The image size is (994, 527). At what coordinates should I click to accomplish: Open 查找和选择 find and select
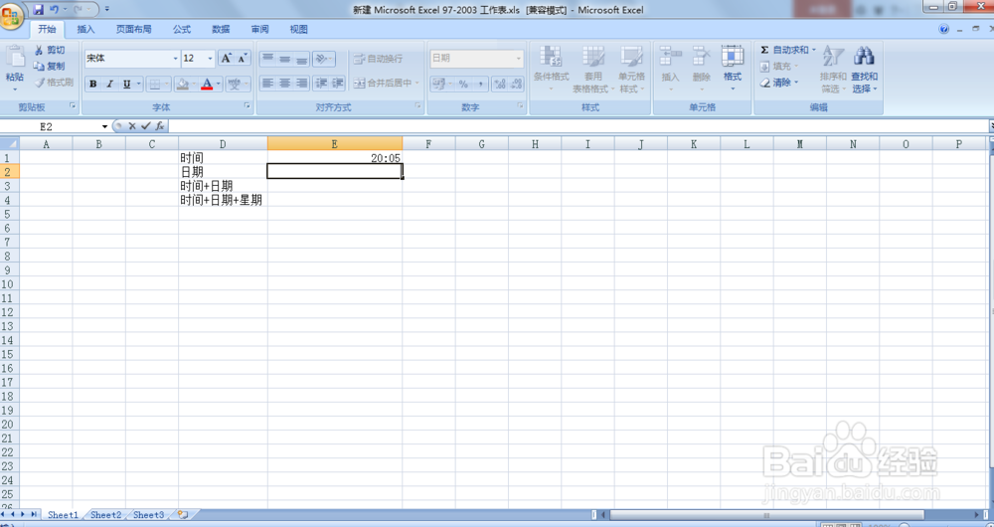click(x=864, y=70)
